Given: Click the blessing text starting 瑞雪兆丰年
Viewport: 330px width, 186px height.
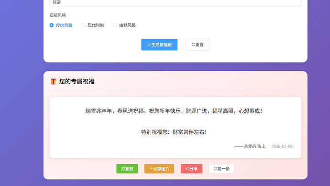Looking at the screenshot, I should tap(174, 111).
